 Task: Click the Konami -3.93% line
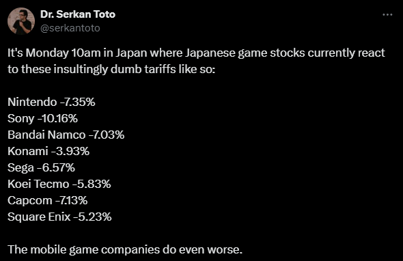[48, 151]
